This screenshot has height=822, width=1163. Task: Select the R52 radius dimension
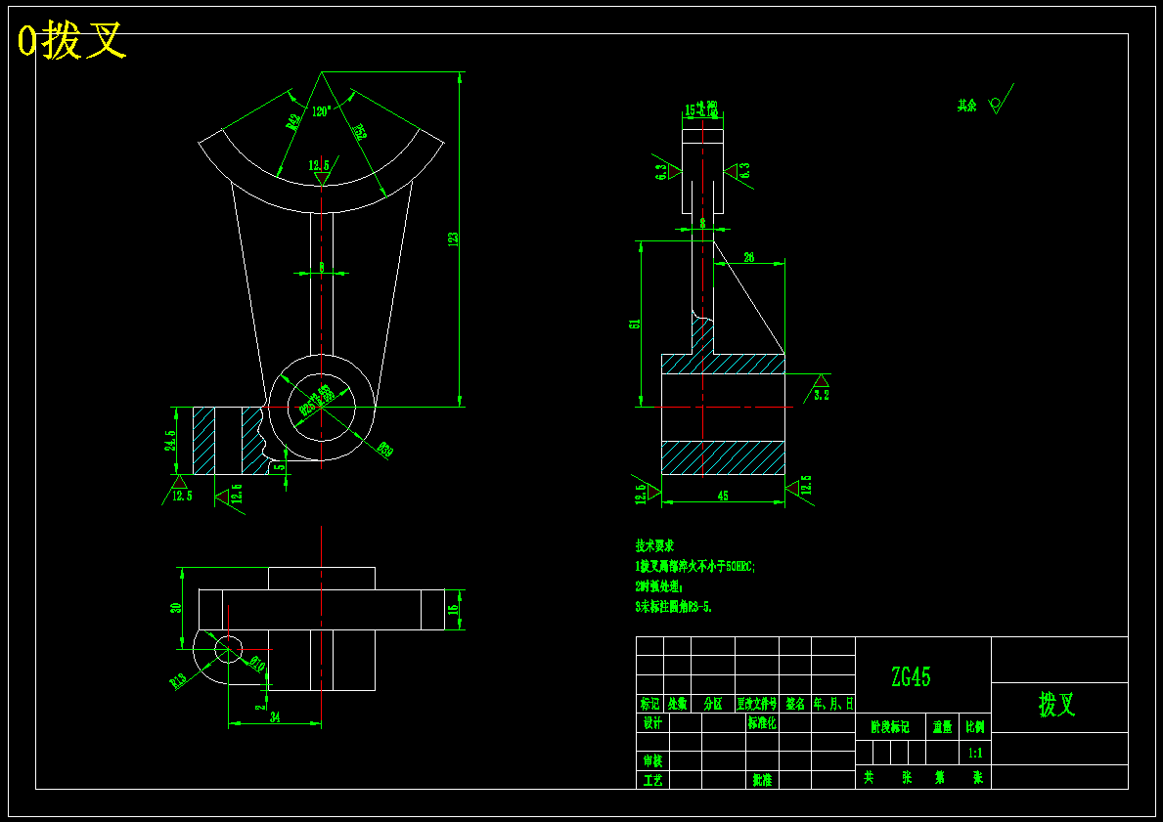(x=362, y=131)
